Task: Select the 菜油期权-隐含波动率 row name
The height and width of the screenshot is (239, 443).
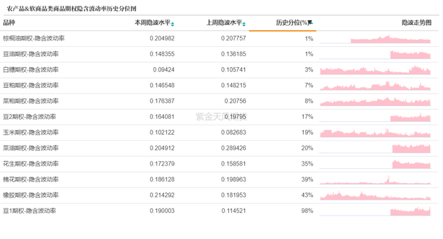Action: [31, 148]
